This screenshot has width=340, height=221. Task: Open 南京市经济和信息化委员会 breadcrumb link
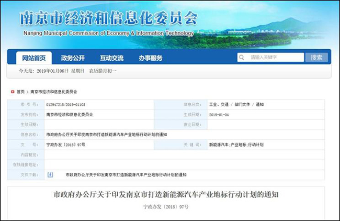point(53,91)
